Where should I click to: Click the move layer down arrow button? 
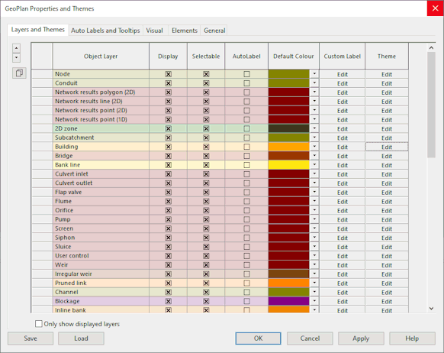pyautogui.click(x=17, y=57)
